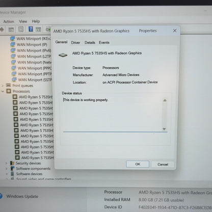Select the Software devices tree node
Viewport: 212px width, 212px height.
29,174
